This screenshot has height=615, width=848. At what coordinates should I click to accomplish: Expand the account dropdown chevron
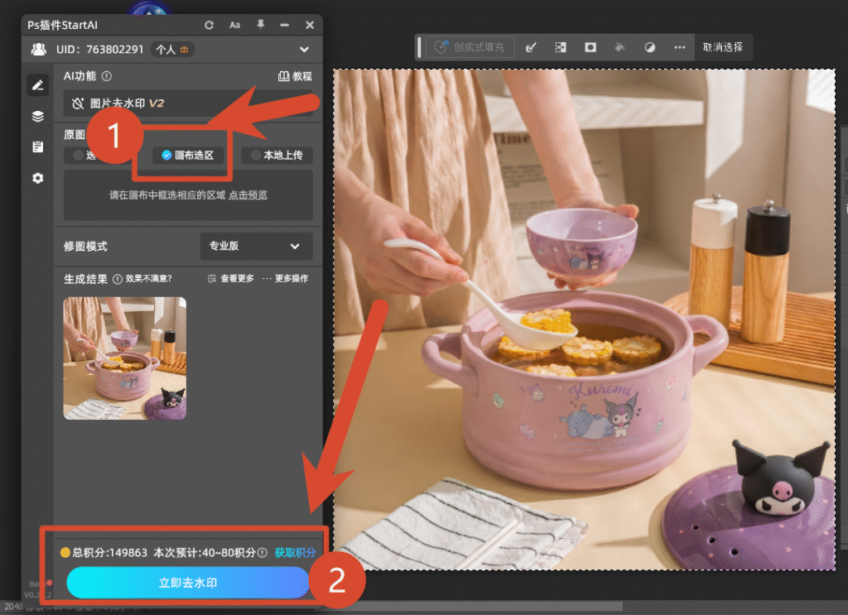click(305, 50)
